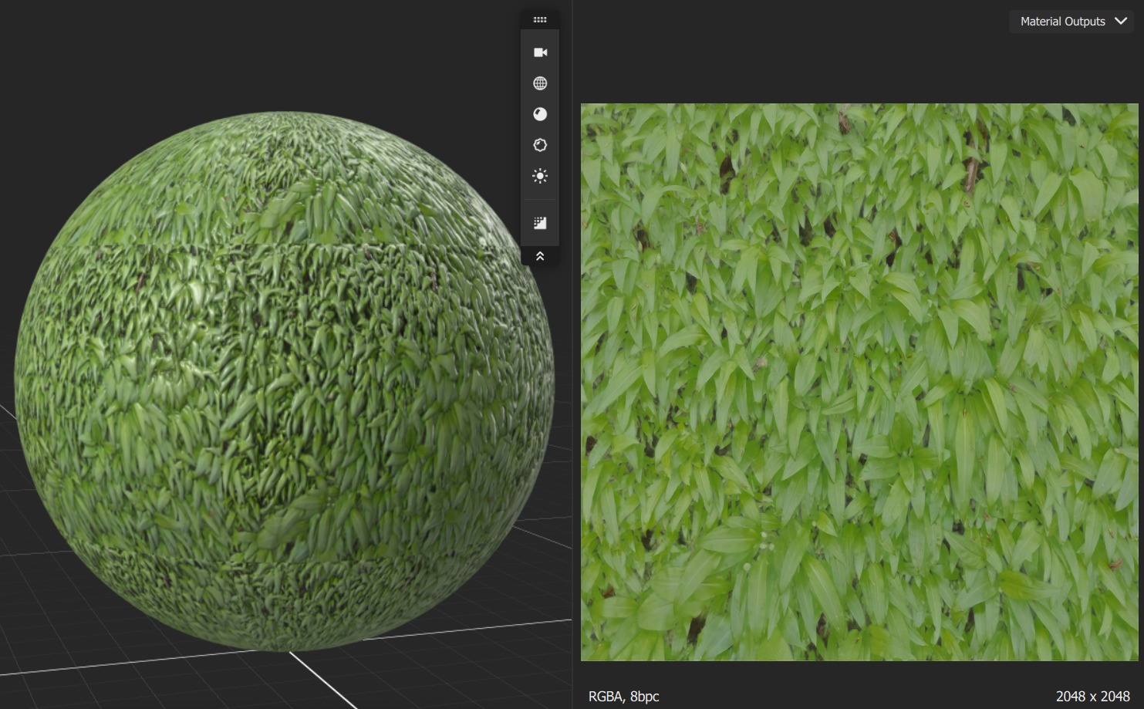Viewport: 1144px width, 709px height.
Task: Click the white axis line on grid
Action: [324, 680]
